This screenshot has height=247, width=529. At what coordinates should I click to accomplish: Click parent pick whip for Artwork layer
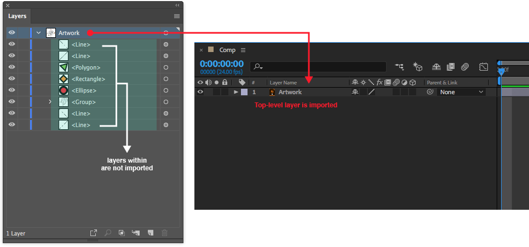430,92
